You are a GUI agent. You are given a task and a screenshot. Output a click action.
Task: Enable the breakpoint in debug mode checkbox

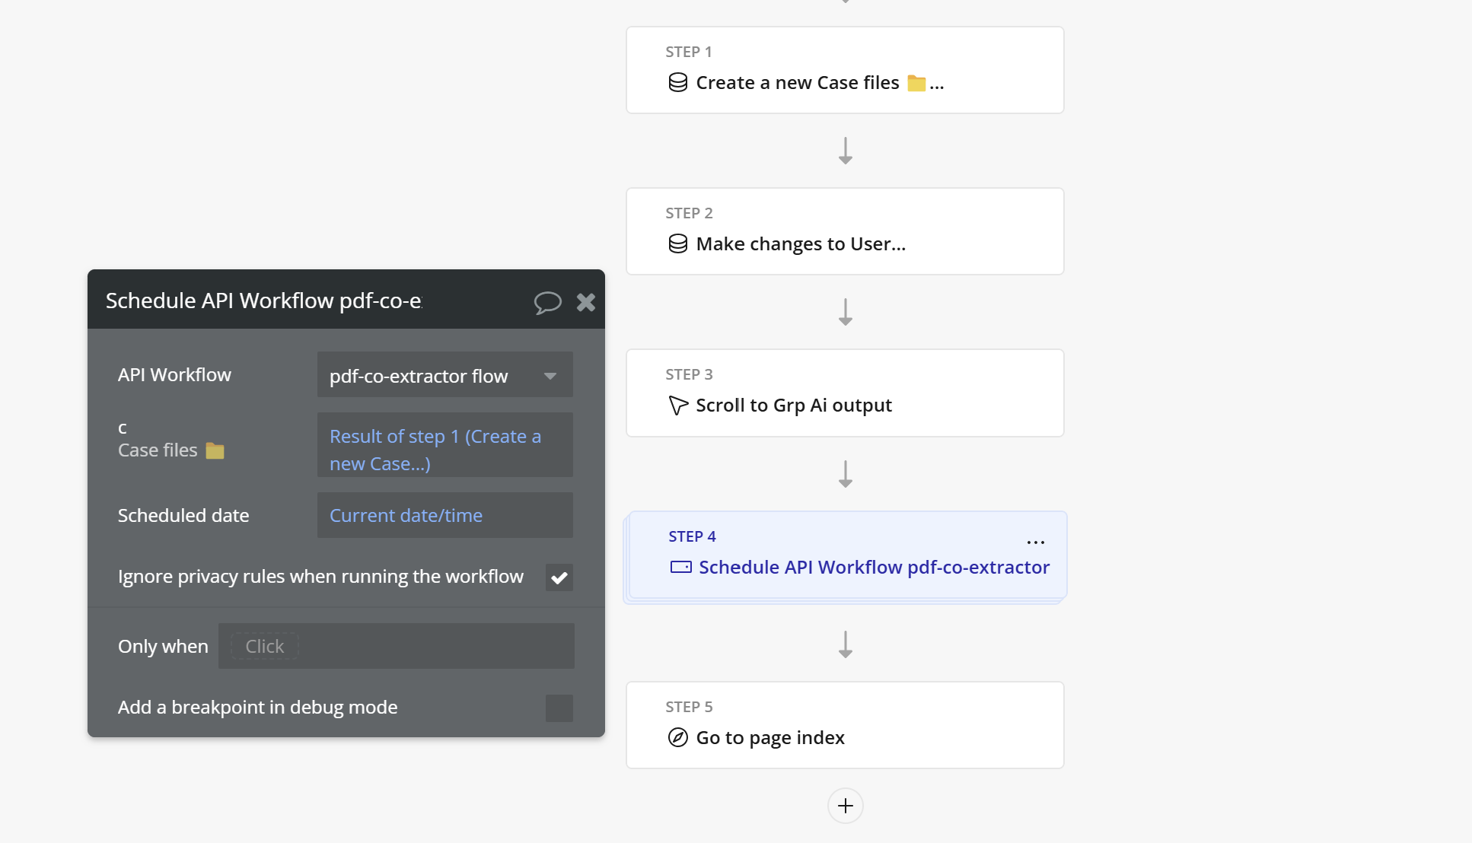pos(559,708)
